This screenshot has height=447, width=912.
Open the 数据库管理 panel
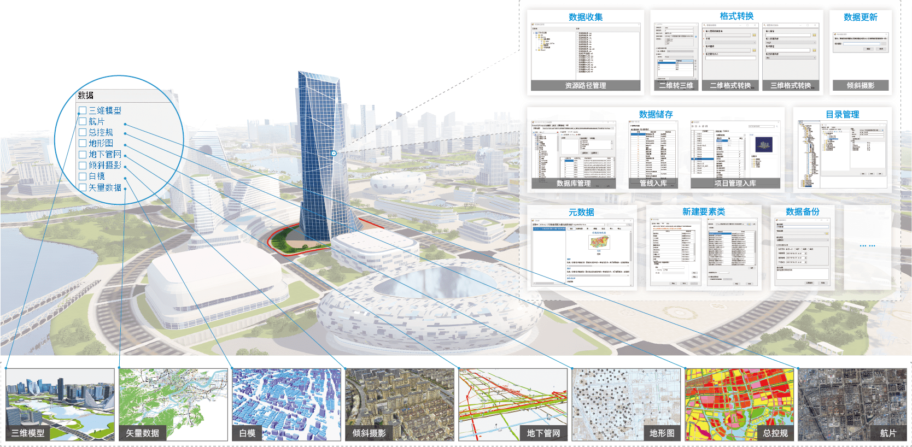[x=574, y=155]
